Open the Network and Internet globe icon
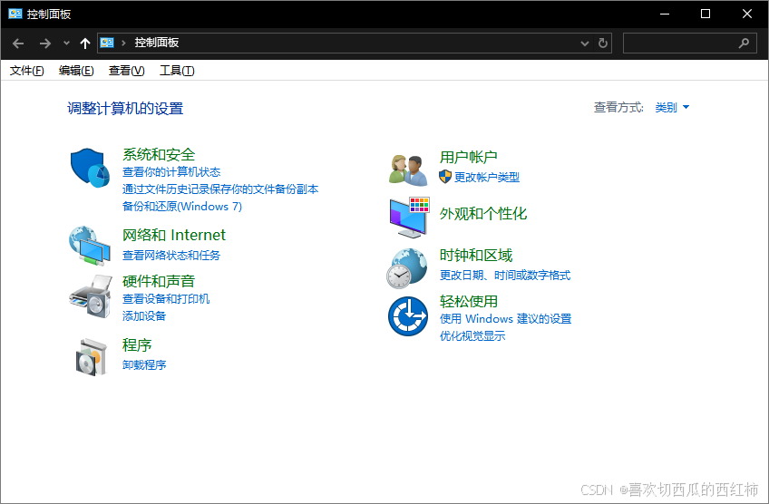The width and height of the screenshot is (769, 504). 90,246
